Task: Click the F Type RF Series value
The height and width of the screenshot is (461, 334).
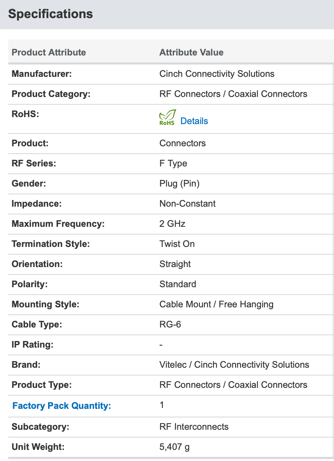Action: coord(173,164)
